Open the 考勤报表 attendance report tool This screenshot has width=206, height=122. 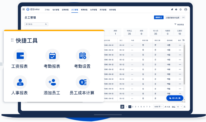52,56
